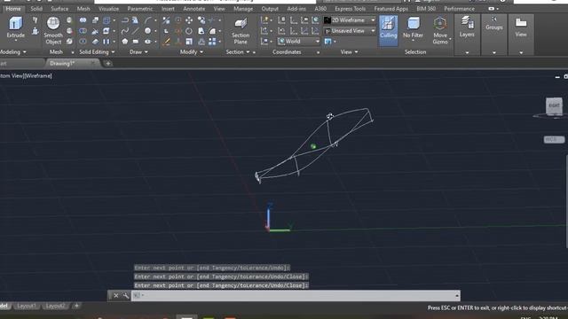Open the Express Tools ribbon tab
568x319 pixels.
click(351, 9)
